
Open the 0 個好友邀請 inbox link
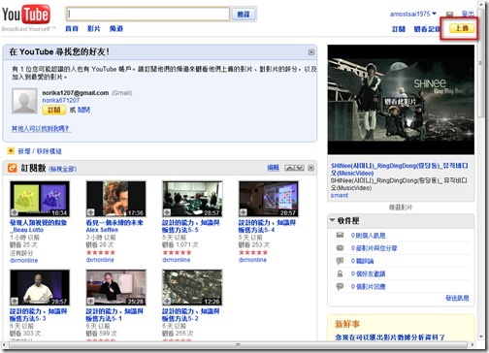[368, 273]
